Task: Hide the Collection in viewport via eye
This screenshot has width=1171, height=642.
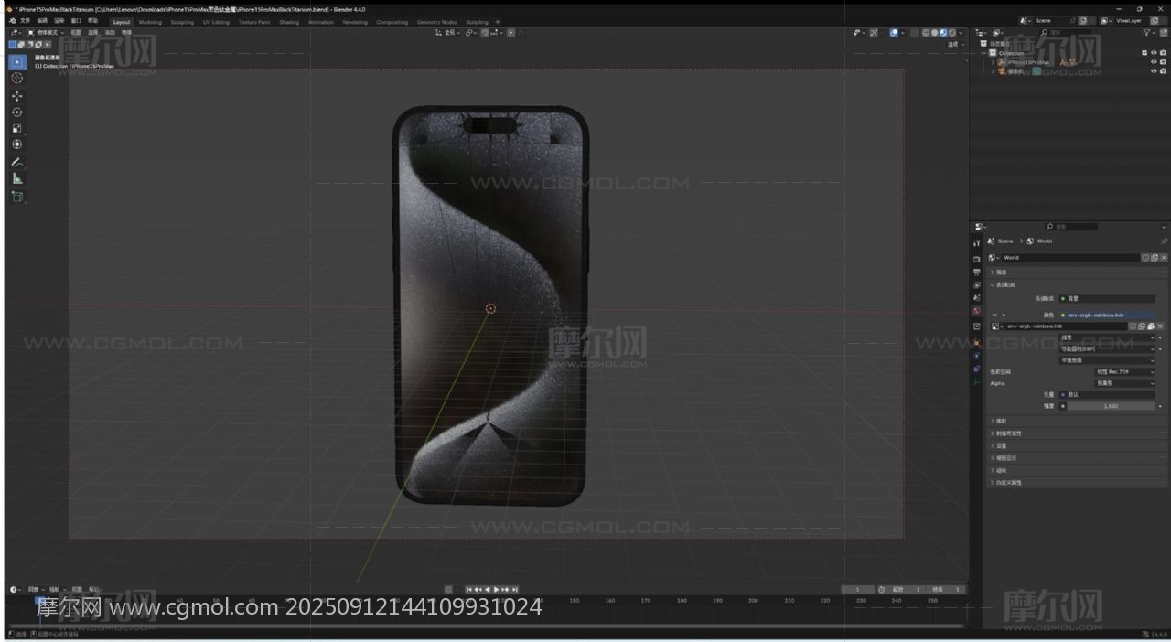Action: pyautogui.click(x=1154, y=53)
